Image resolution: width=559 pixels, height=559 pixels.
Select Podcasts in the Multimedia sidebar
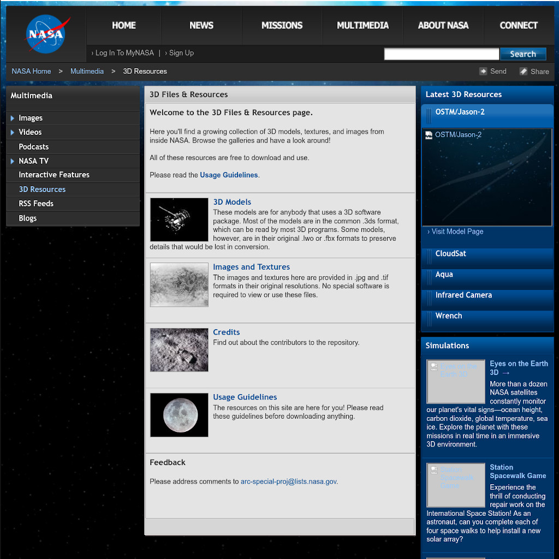[x=34, y=147]
